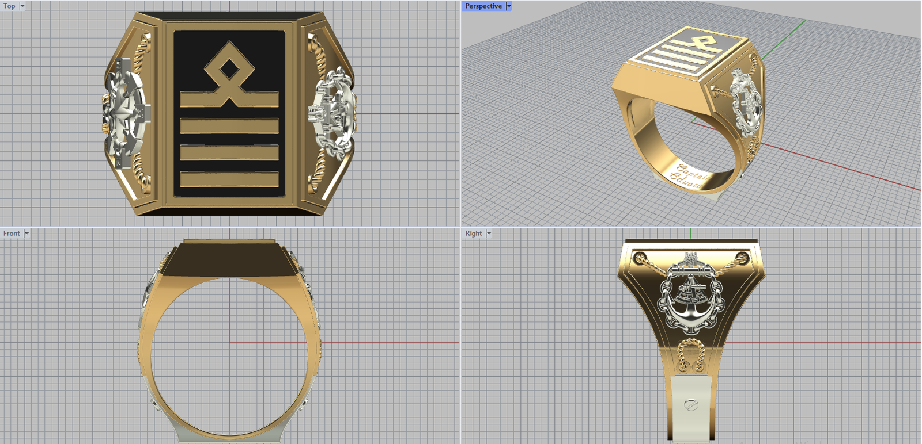Click the screw on the silver sizing bar
Screen dimensions: 922x444
[x=690, y=405]
